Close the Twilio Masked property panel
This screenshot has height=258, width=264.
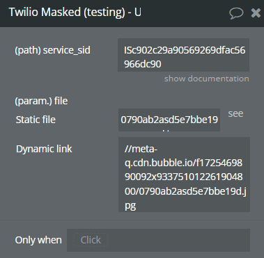point(256,13)
